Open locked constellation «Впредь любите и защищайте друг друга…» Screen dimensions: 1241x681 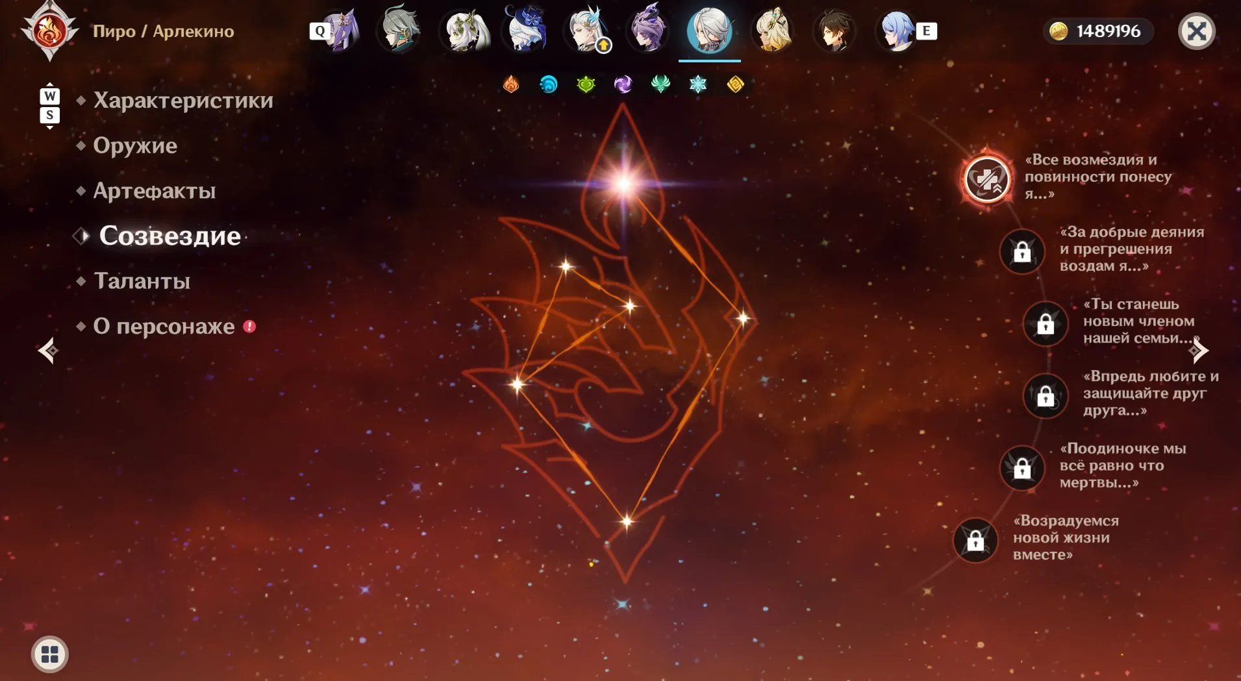[x=1046, y=395]
